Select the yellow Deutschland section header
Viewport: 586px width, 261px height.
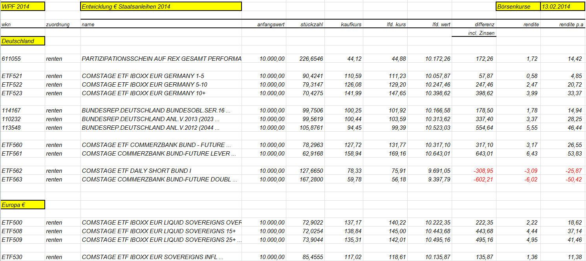23,41
